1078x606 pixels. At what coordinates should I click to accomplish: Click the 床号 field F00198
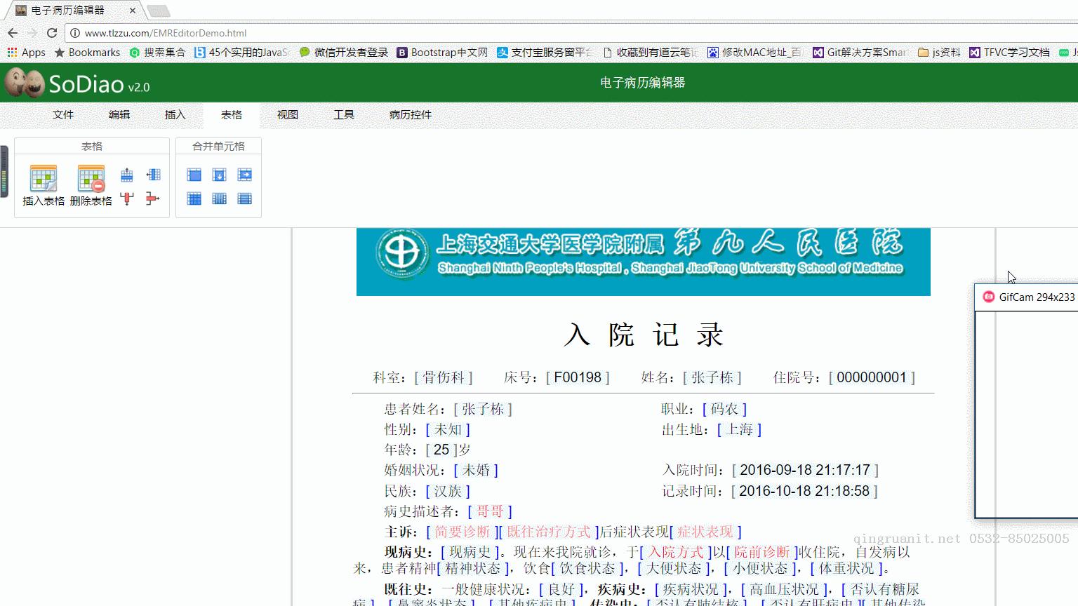point(578,377)
